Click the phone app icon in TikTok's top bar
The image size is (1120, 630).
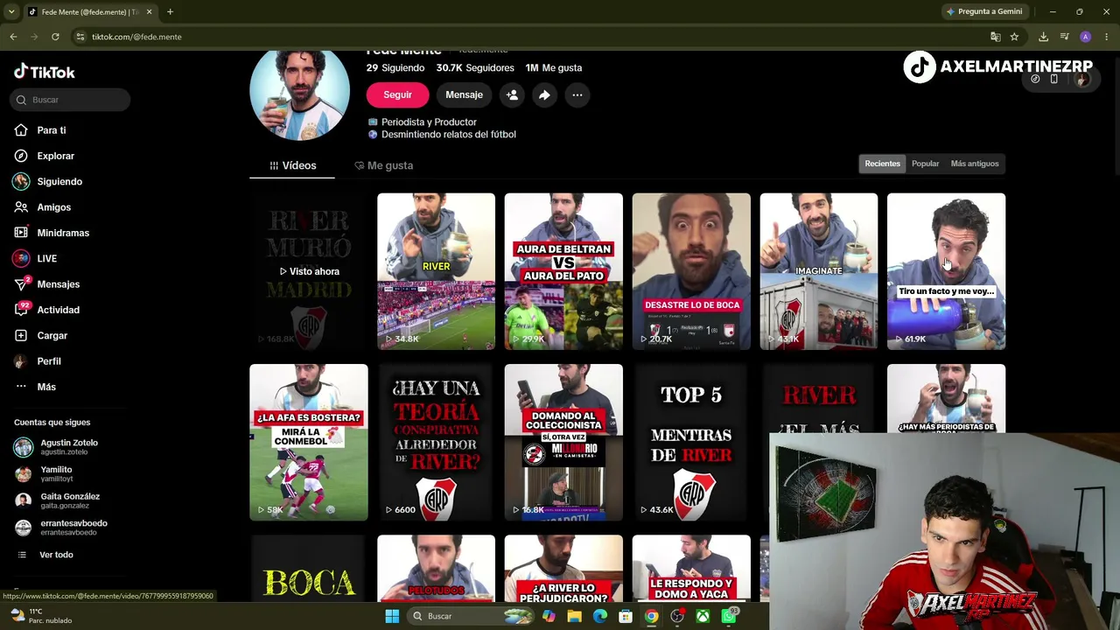(1054, 80)
